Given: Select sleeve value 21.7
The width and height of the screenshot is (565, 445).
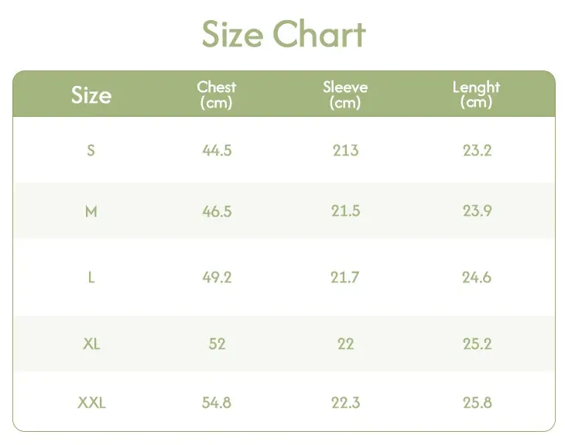Looking at the screenshot, I should click(345, 277).
